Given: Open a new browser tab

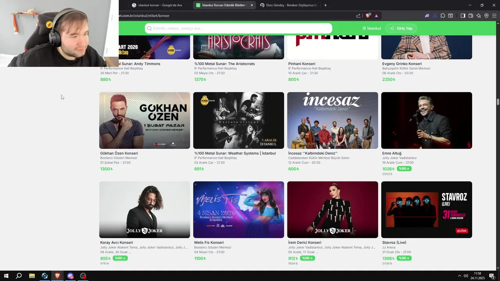Looking at the screenshot, I should point(325,5).
